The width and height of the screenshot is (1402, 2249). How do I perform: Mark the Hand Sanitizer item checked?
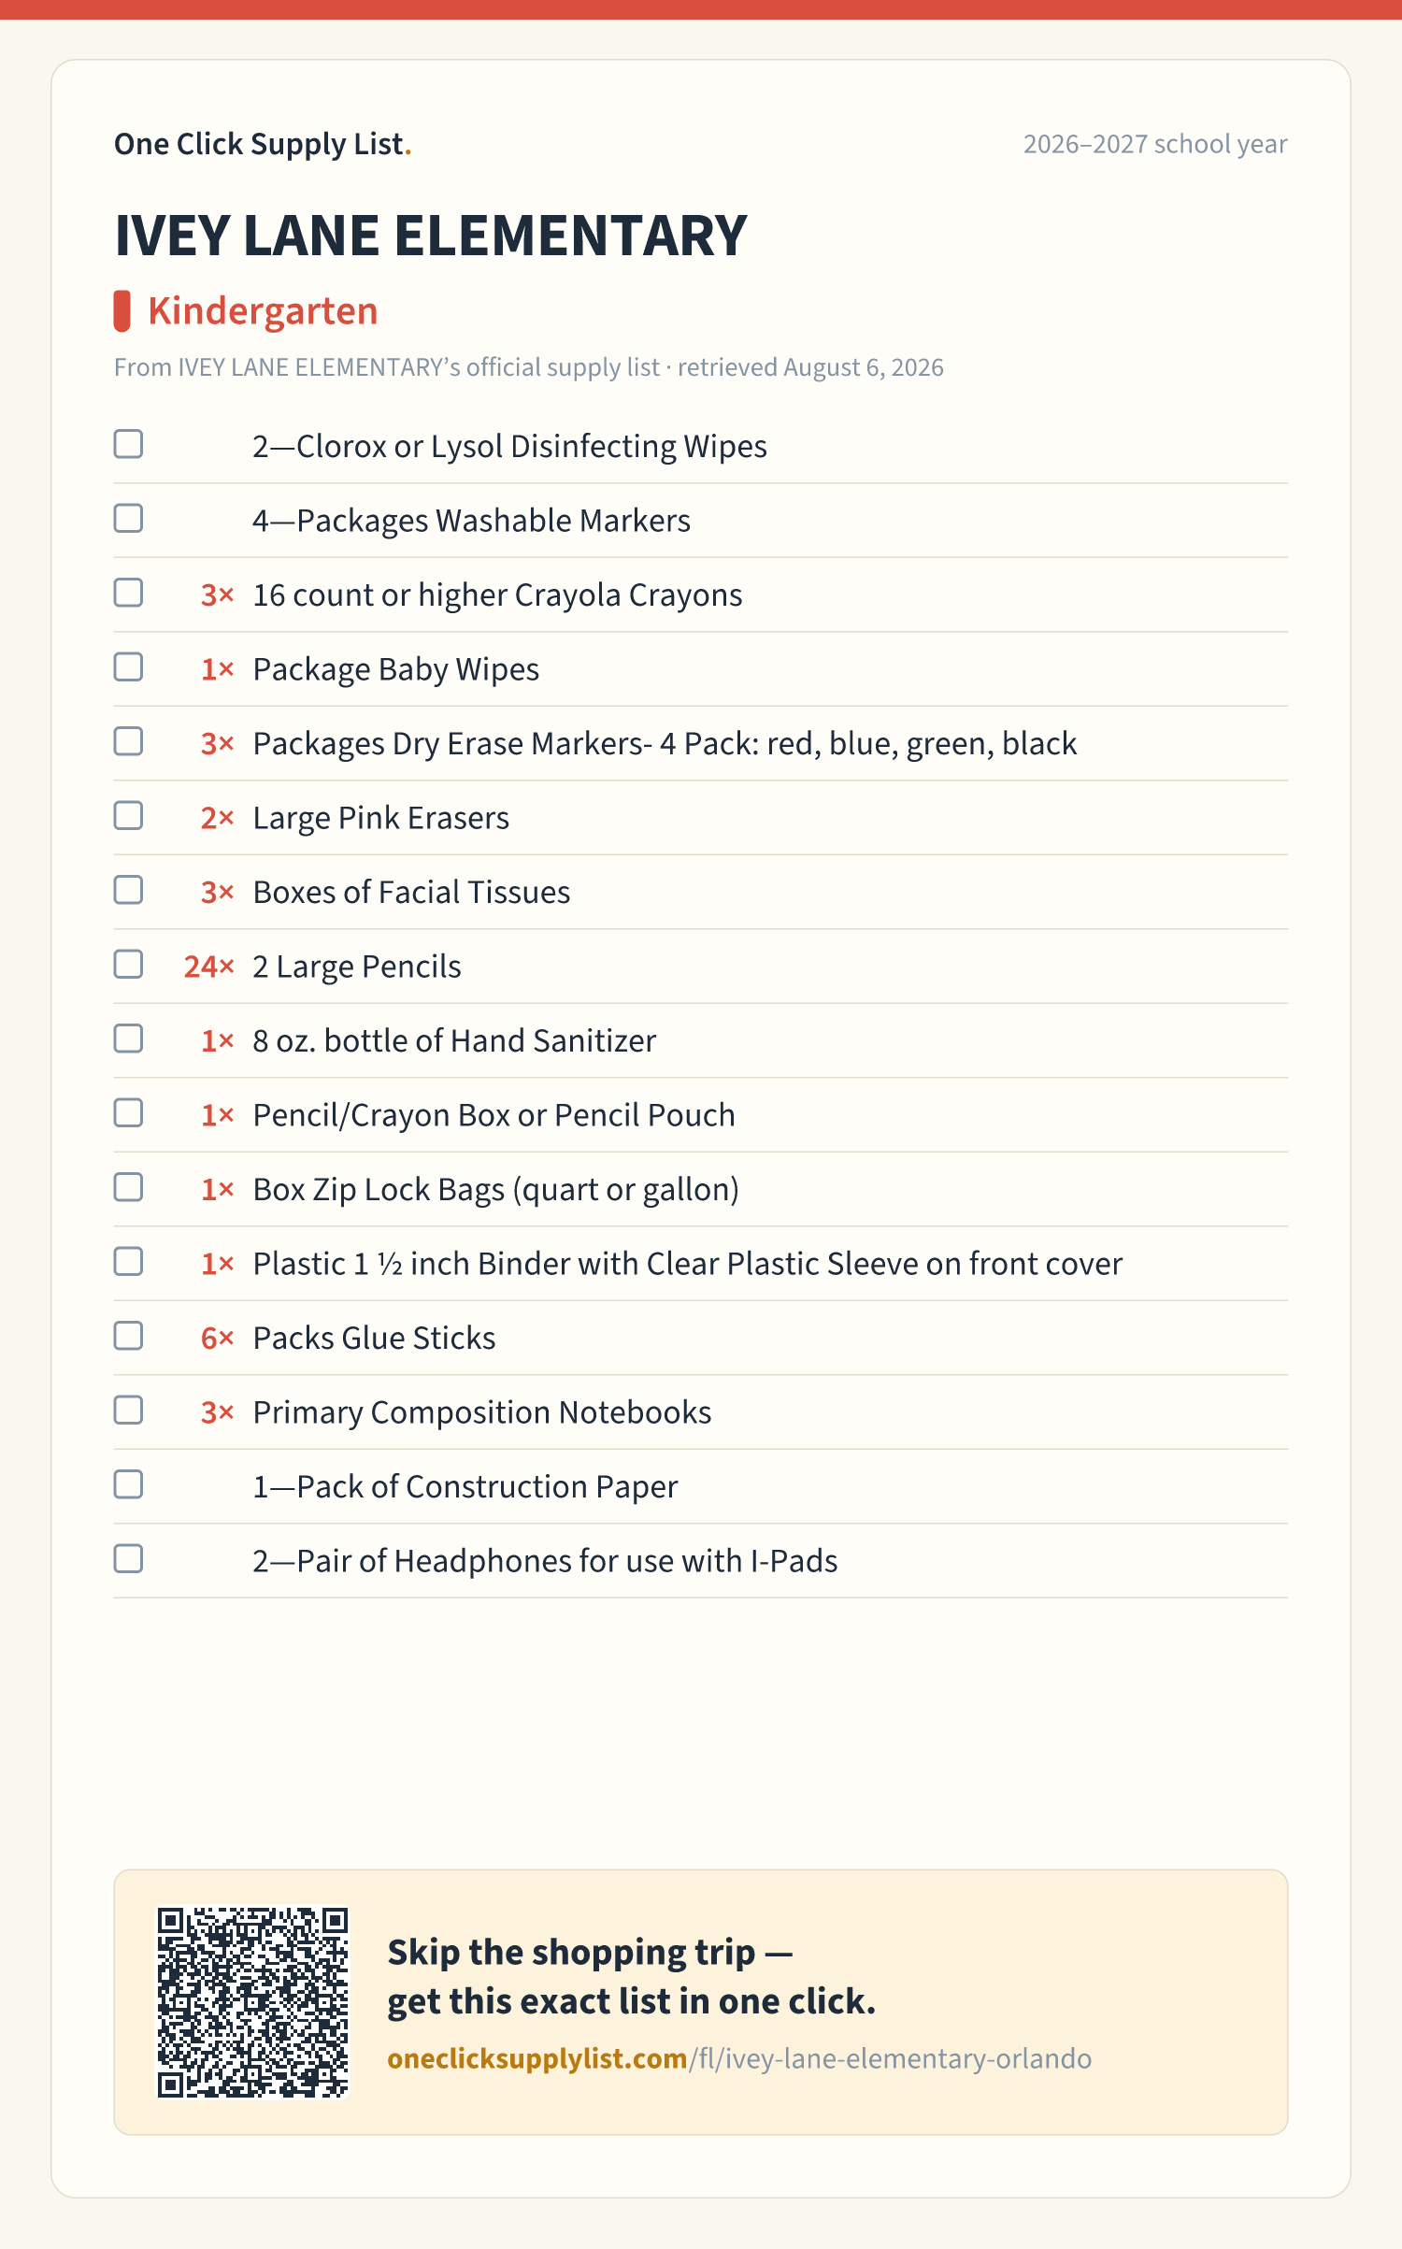pos(128,1039)
